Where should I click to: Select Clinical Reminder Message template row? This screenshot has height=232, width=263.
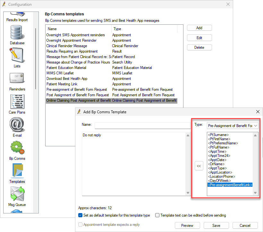[x=112, y=46]
